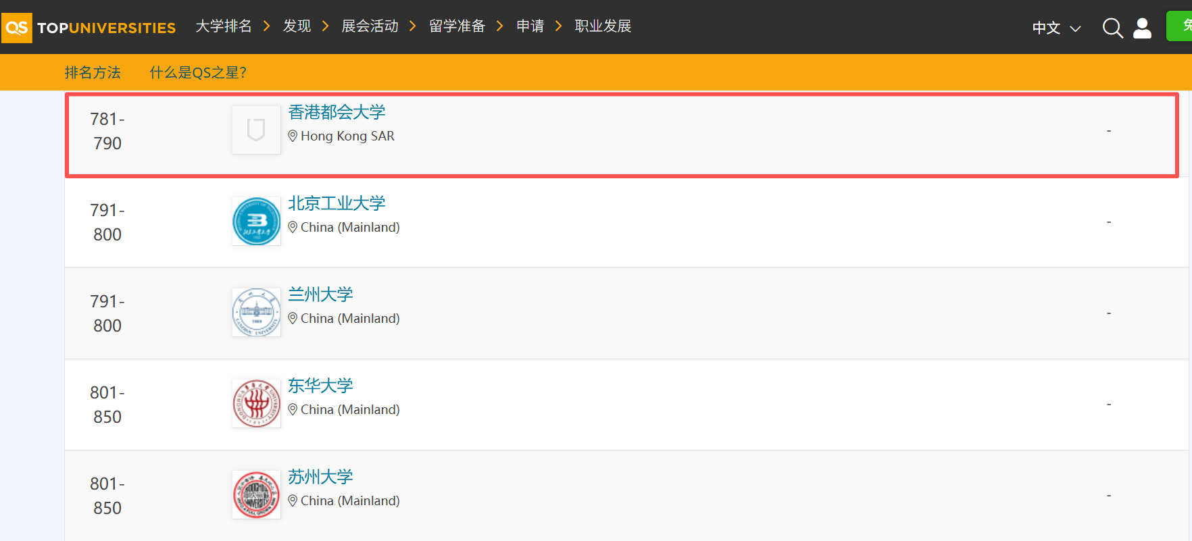Open the search magnifier icon

(x=1112, y=28)
